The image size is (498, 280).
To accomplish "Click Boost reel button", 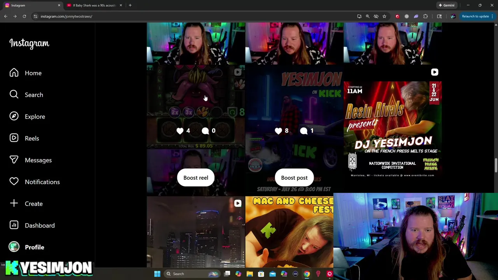I will [x=196, y=178].
